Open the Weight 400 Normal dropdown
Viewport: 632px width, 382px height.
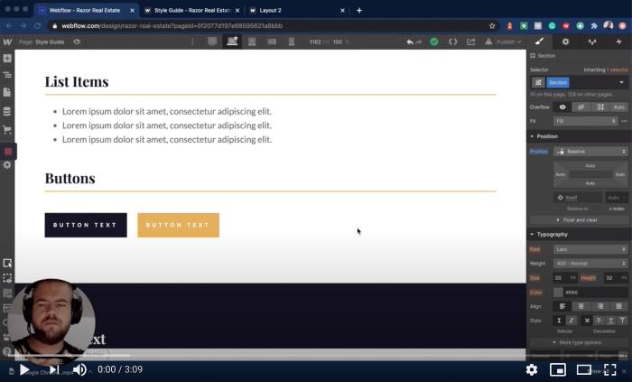pyautogui.click(x=590, y=264)
